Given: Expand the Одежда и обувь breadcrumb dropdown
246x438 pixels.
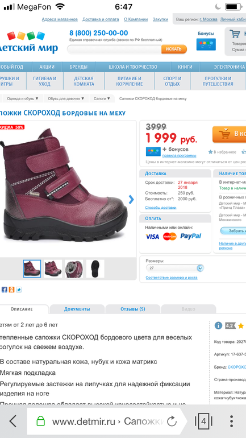Looking at the screenshot, I should point(22,98).
